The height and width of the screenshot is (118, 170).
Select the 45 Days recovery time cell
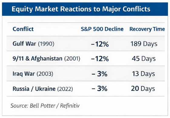coord(144,59)
